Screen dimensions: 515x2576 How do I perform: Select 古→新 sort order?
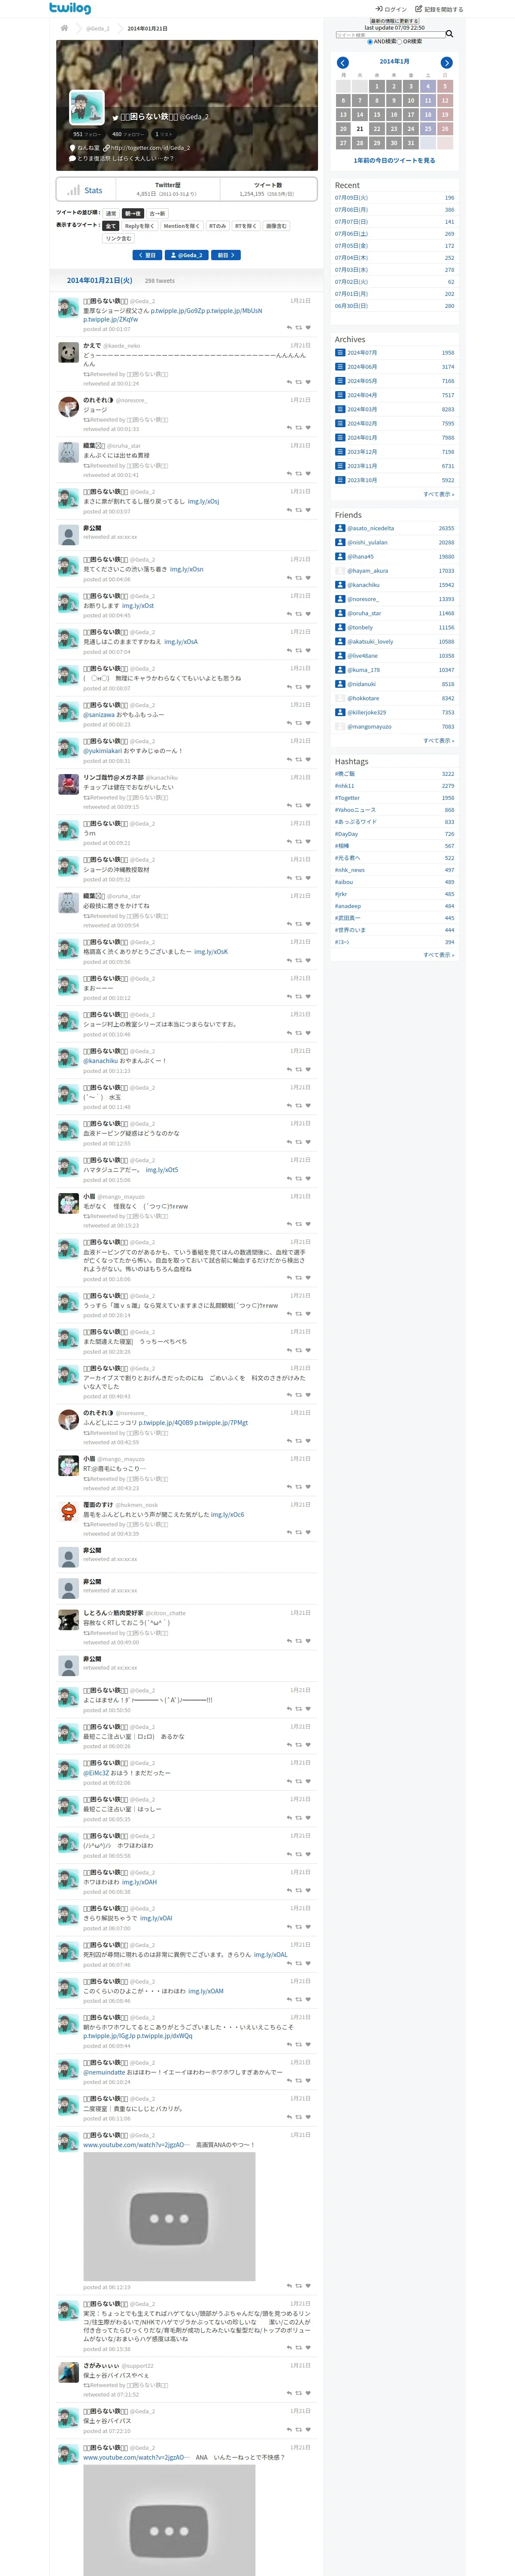point(157,213)
